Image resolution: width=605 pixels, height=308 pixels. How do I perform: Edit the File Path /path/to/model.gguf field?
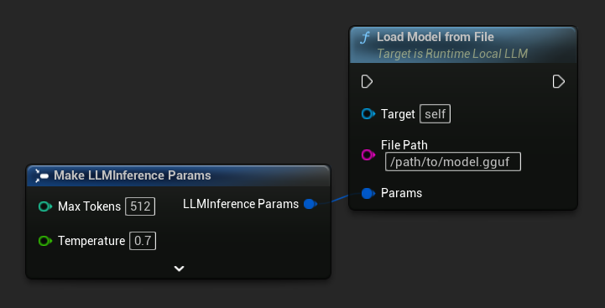[x=453, y=162]
